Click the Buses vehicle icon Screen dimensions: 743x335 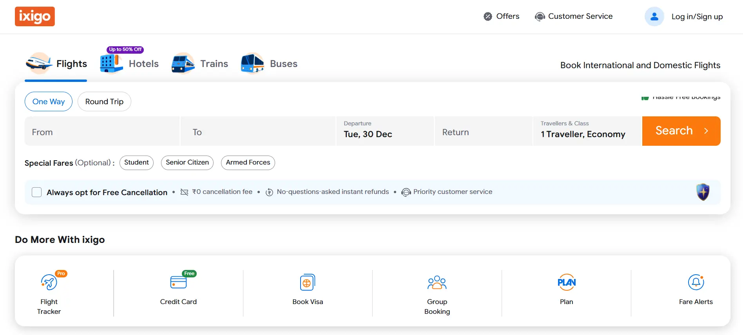click(x=253, y=63)
